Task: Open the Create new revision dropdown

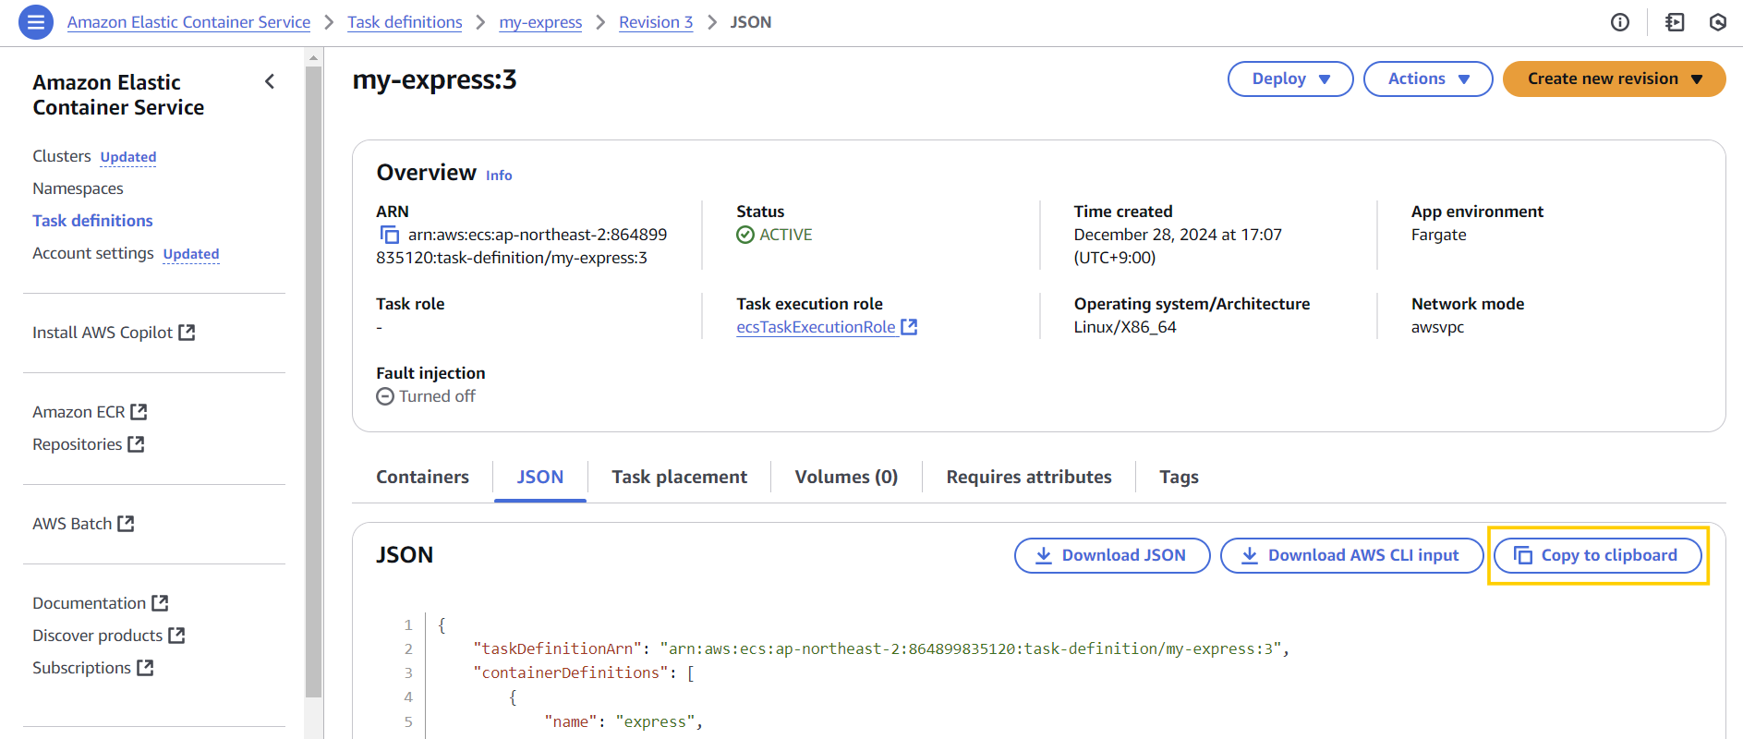Action: 1615,79
